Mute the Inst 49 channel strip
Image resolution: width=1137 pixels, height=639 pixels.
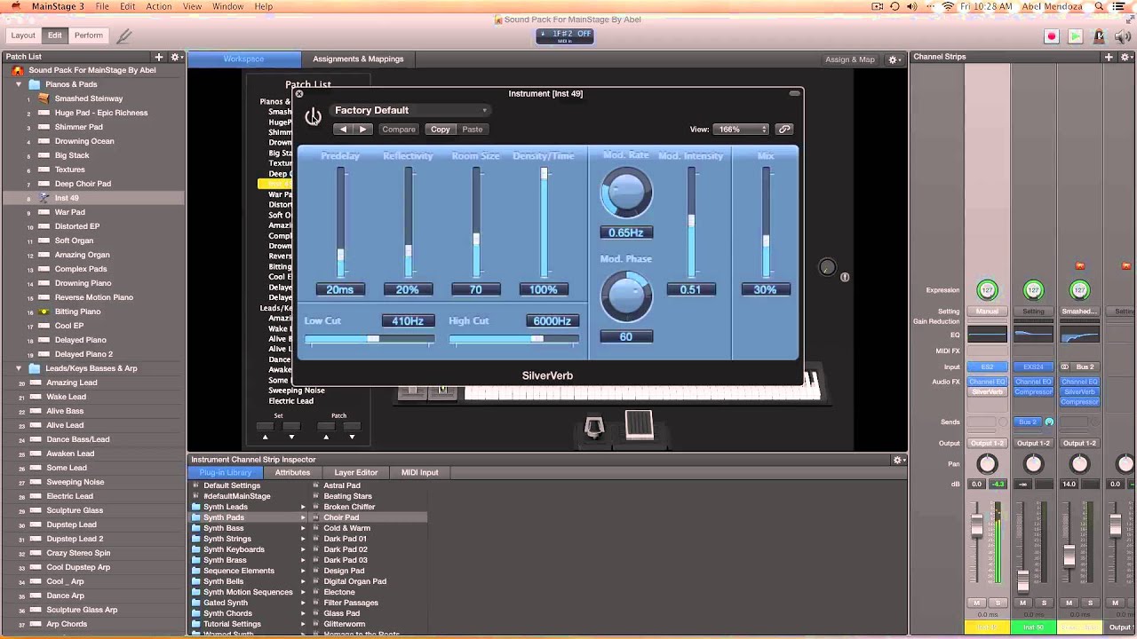[977, 603]
